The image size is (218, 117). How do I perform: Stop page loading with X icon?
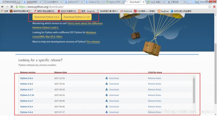(12, 7)
